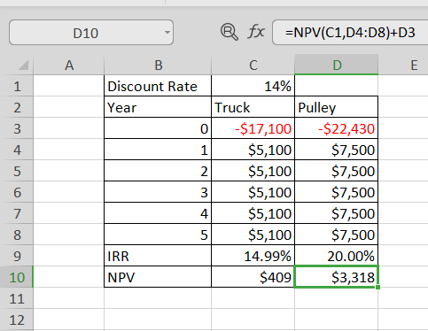Open the Name Box dropdown arrow
428x331 pixels.
[x=167, y=33]
